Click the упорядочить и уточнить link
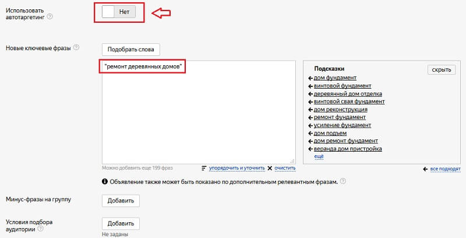 tap(236, 168)
